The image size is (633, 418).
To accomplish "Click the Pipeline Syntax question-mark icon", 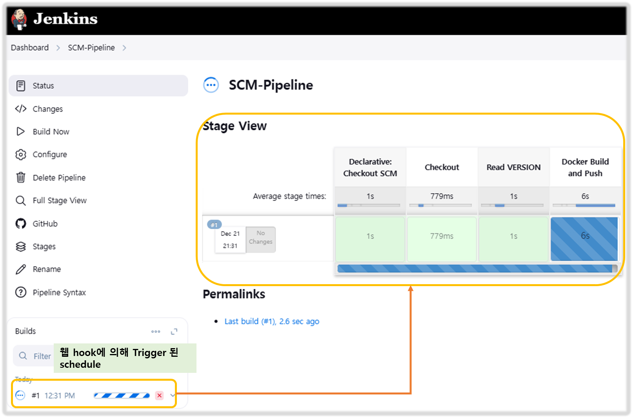I will 21,292.
